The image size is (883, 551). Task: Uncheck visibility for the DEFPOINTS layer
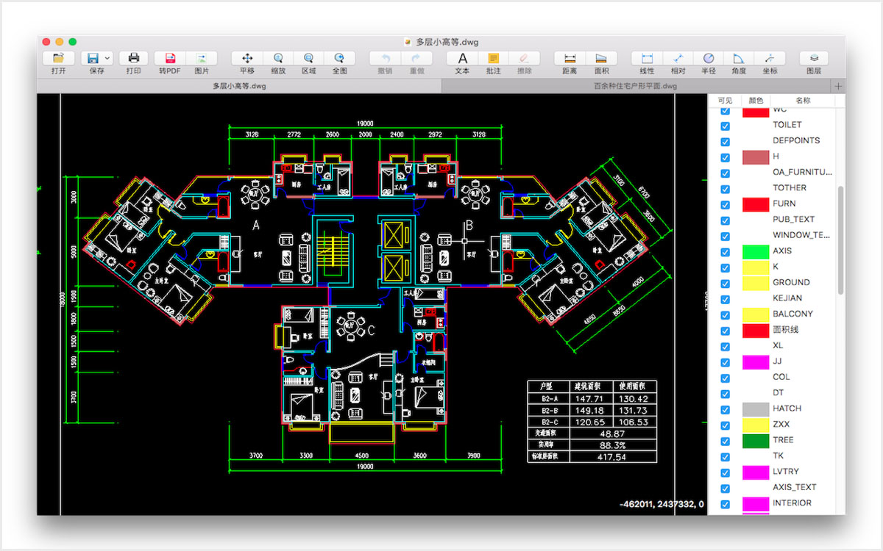pyautogui.click(x=725, y=141)
